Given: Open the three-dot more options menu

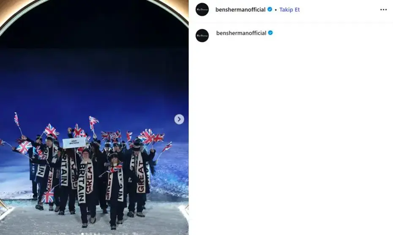Looking at the screenshot, I should click(x=383, y=10).
